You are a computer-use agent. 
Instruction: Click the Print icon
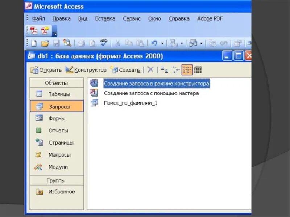[81, 43]
